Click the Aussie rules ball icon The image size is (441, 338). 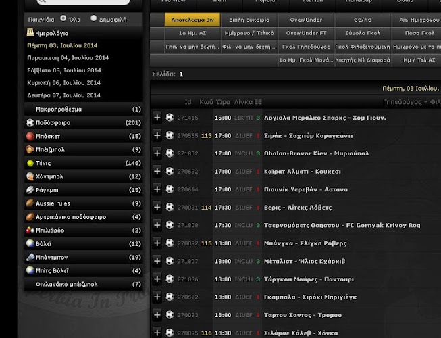tap(30, 203)
